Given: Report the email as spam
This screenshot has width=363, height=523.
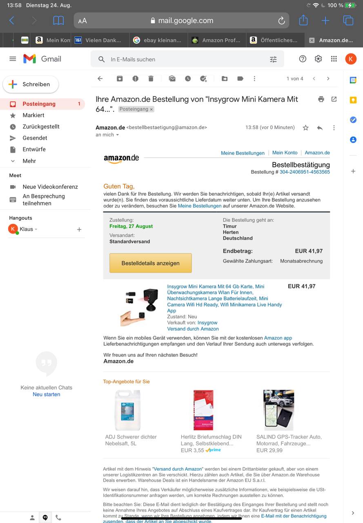Looking at the screenshot, I should (135, 78).
